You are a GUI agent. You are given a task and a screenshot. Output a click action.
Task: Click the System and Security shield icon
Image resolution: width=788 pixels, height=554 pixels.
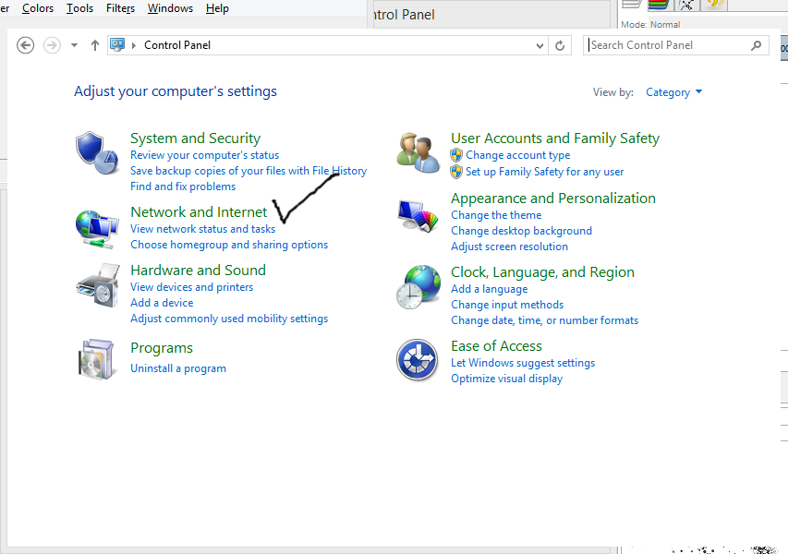coord(97,152)
